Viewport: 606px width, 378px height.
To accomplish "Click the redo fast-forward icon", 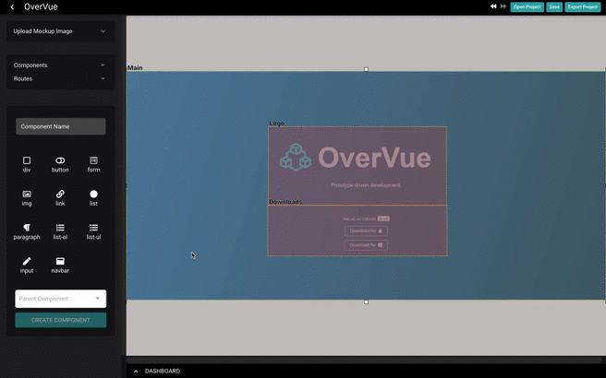I will [503, 6].
